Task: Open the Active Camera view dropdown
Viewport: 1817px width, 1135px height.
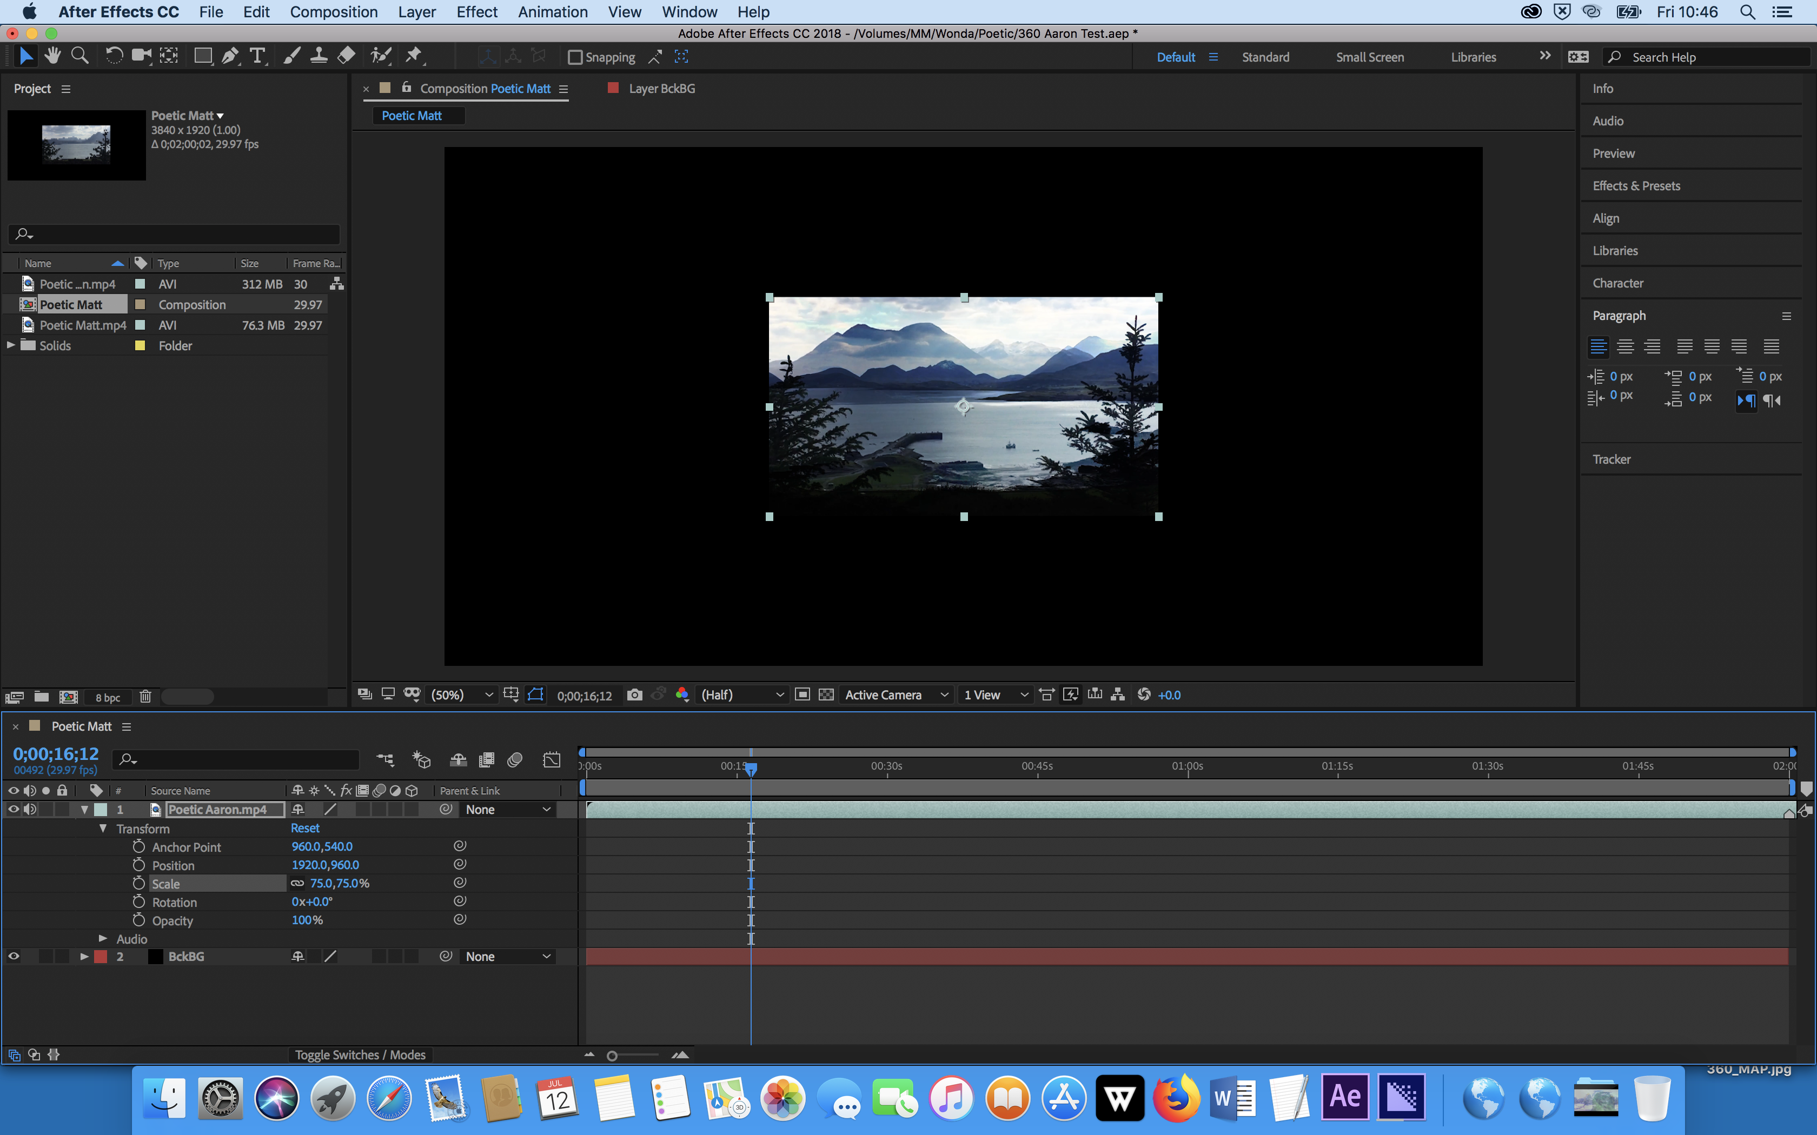Action: [x=897, y=695]
